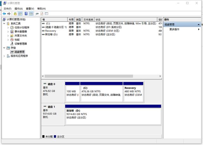Image resolution: width=203 pixels, height=145 pixels.
Task: Click the 操作 pane header
Action: pyautogui.click(x=182, y=20)
